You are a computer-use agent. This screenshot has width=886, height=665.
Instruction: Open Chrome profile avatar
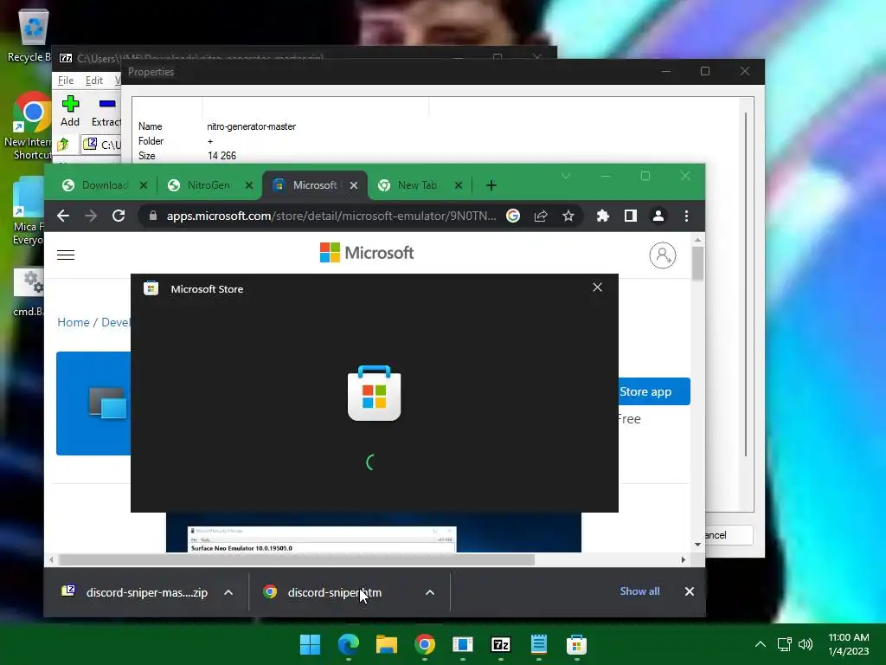pyautogui.click(x=658, y=216)
